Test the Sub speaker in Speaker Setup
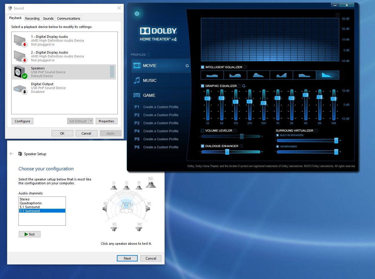375x279 pixels. pyautogui.click(x=151, y=183)
